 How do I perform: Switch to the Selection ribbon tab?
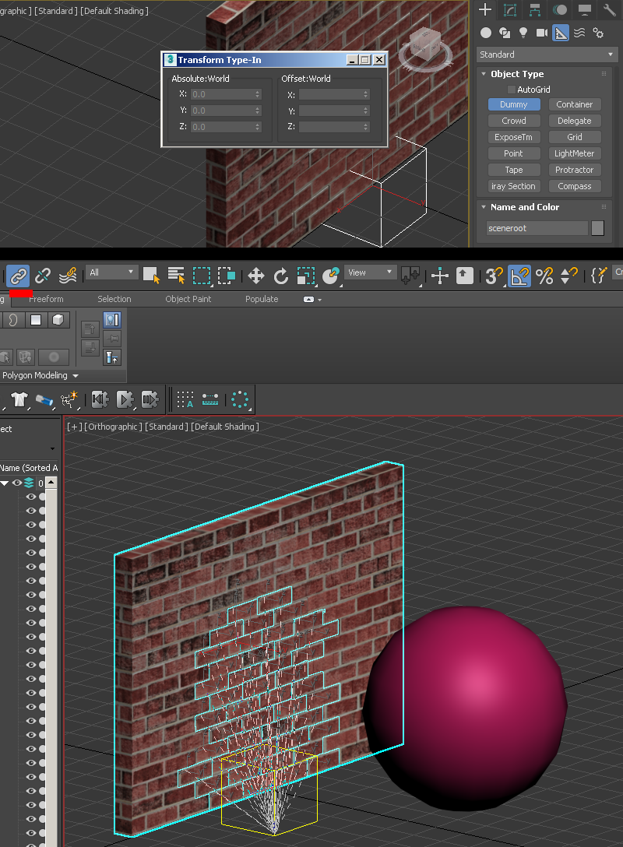coord(114,299)
